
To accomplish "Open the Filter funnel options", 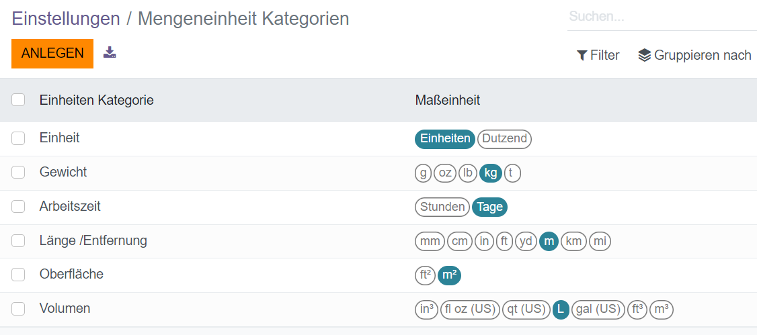I will (x=598, y=56).
